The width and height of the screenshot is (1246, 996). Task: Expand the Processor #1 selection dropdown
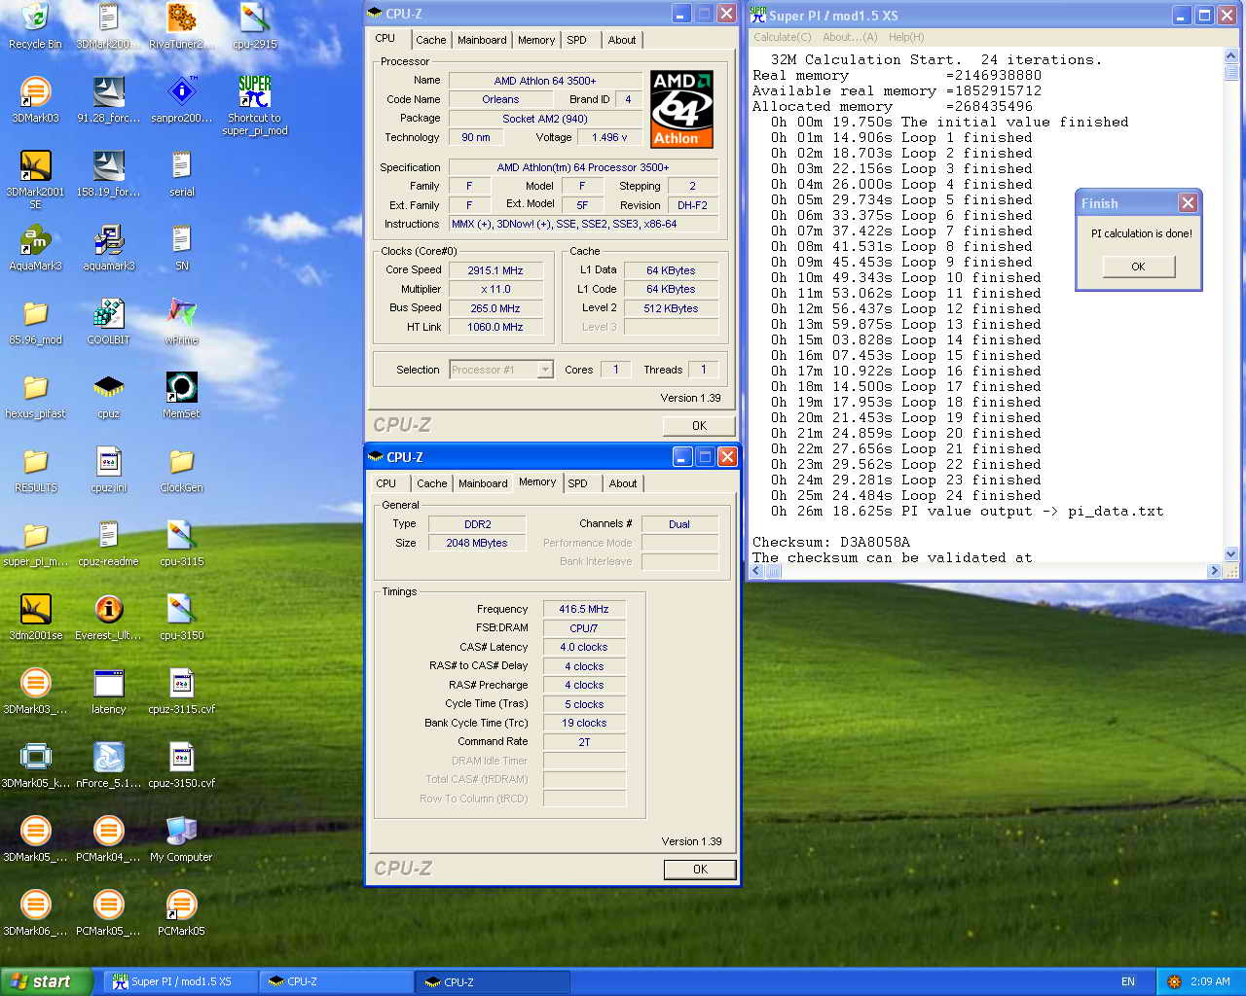click(x=545, y=370)
